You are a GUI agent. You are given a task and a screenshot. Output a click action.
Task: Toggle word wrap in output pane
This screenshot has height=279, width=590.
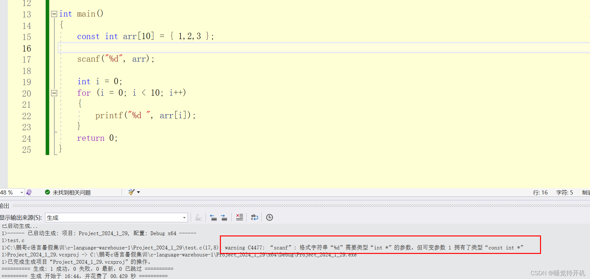(255, 218)
